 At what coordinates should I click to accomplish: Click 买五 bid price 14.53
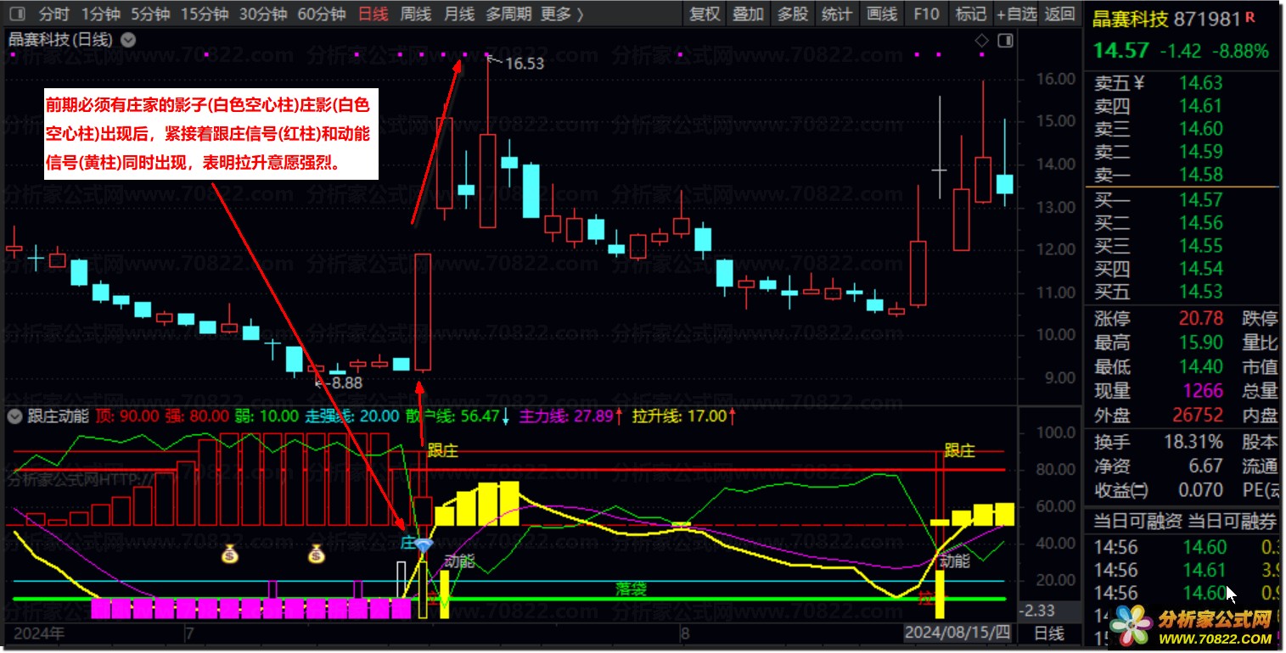1200,292
